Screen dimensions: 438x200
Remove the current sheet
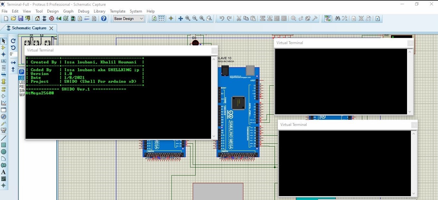click(x=361, y=19)
